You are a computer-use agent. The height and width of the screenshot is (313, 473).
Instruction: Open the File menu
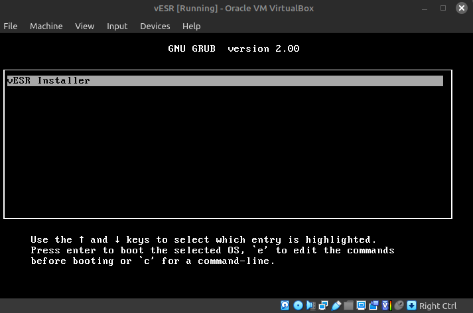pyautogui.click(x=10, y=27)
